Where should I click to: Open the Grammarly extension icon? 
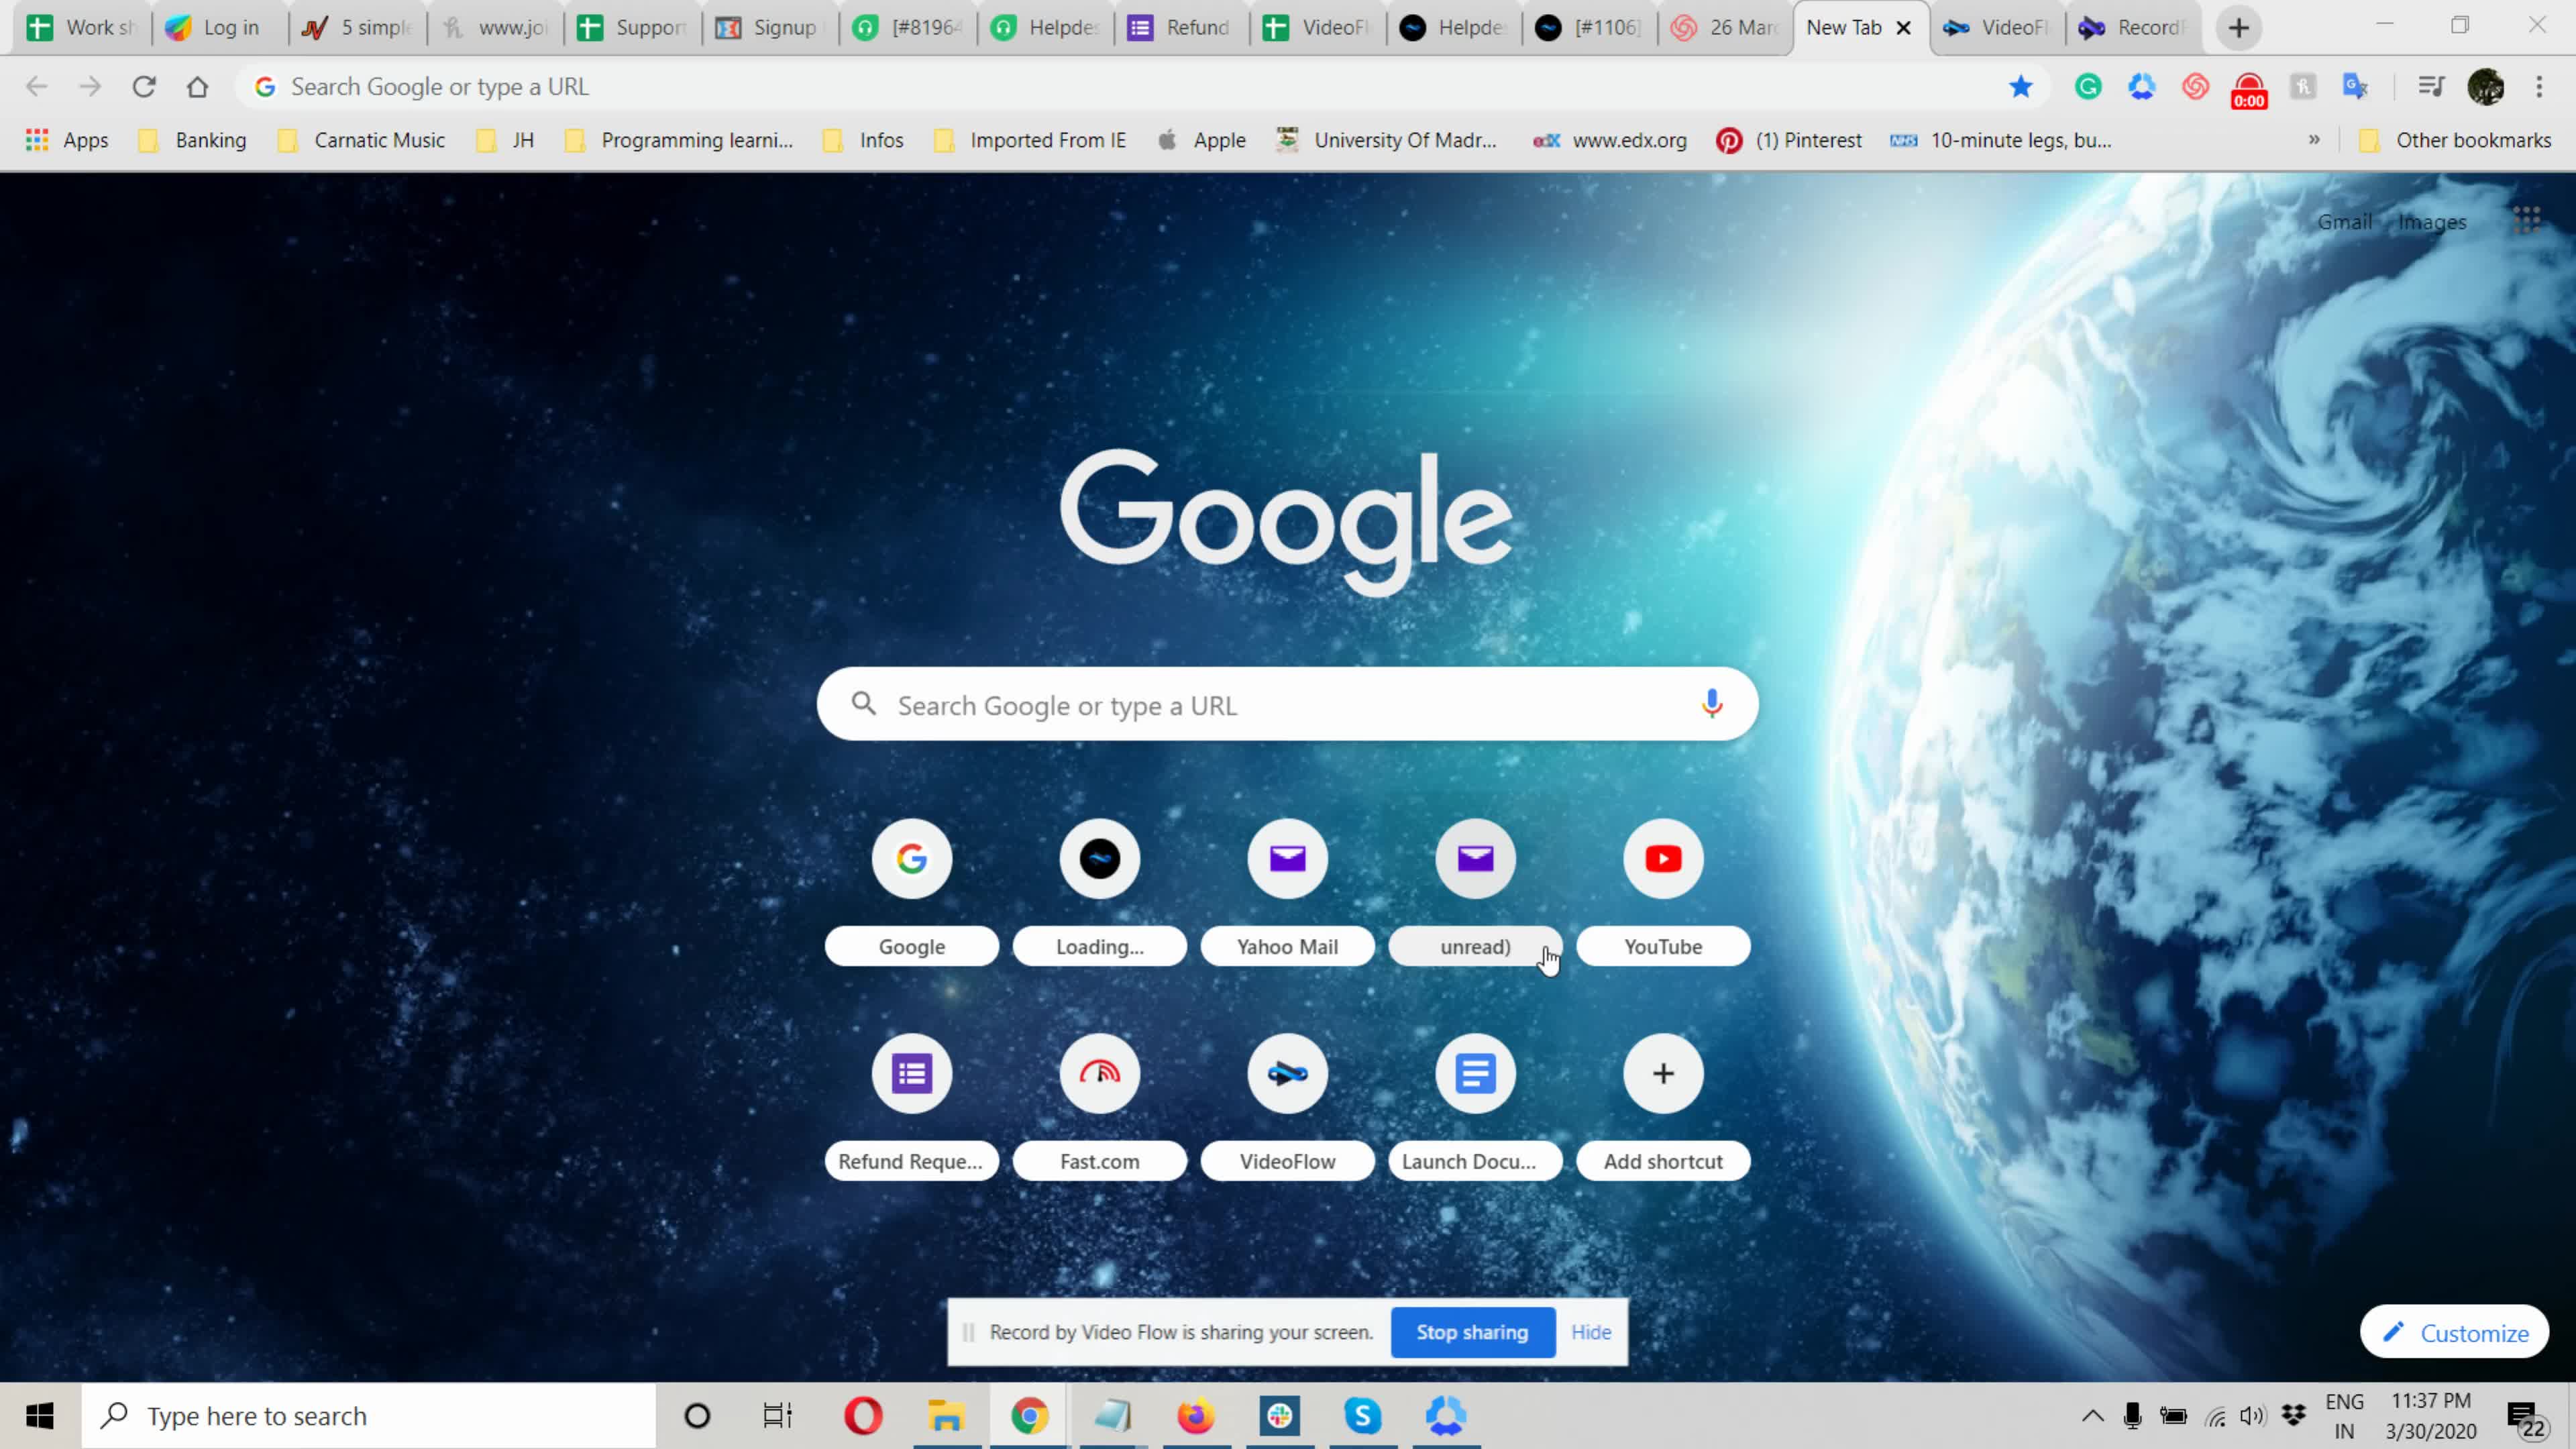tap(2088, 87)
